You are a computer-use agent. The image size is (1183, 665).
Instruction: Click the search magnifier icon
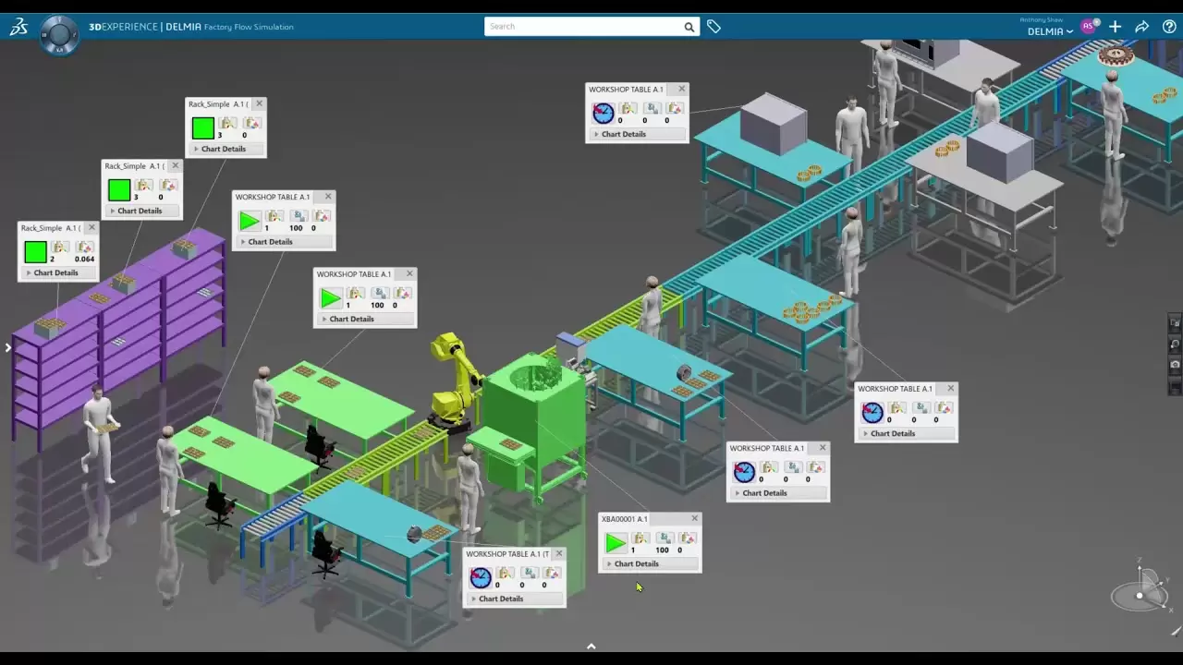[x=689, y=27]
